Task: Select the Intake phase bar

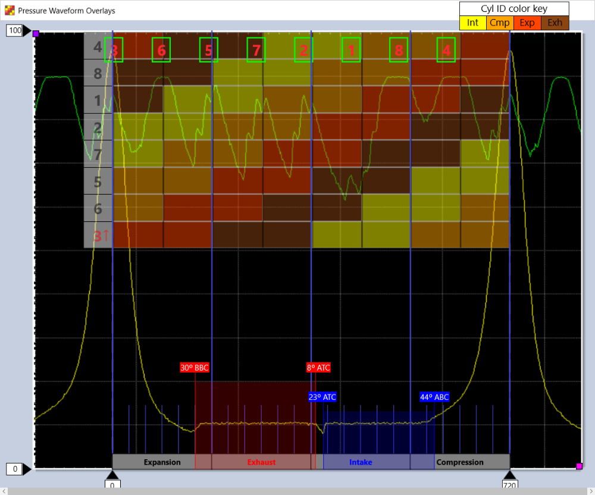Action: (x=361, y=462)
